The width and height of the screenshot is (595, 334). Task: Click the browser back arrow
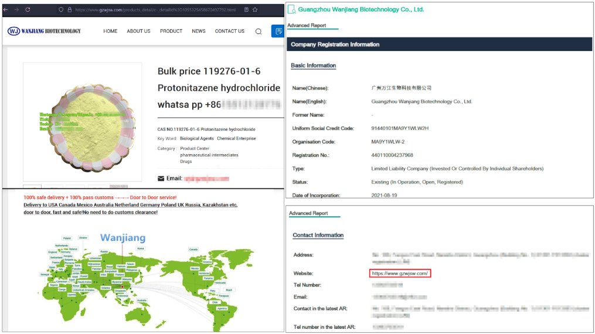click(5, 10)
